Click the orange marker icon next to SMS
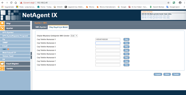This screenshot has height=95, width=186. (8, 49)
